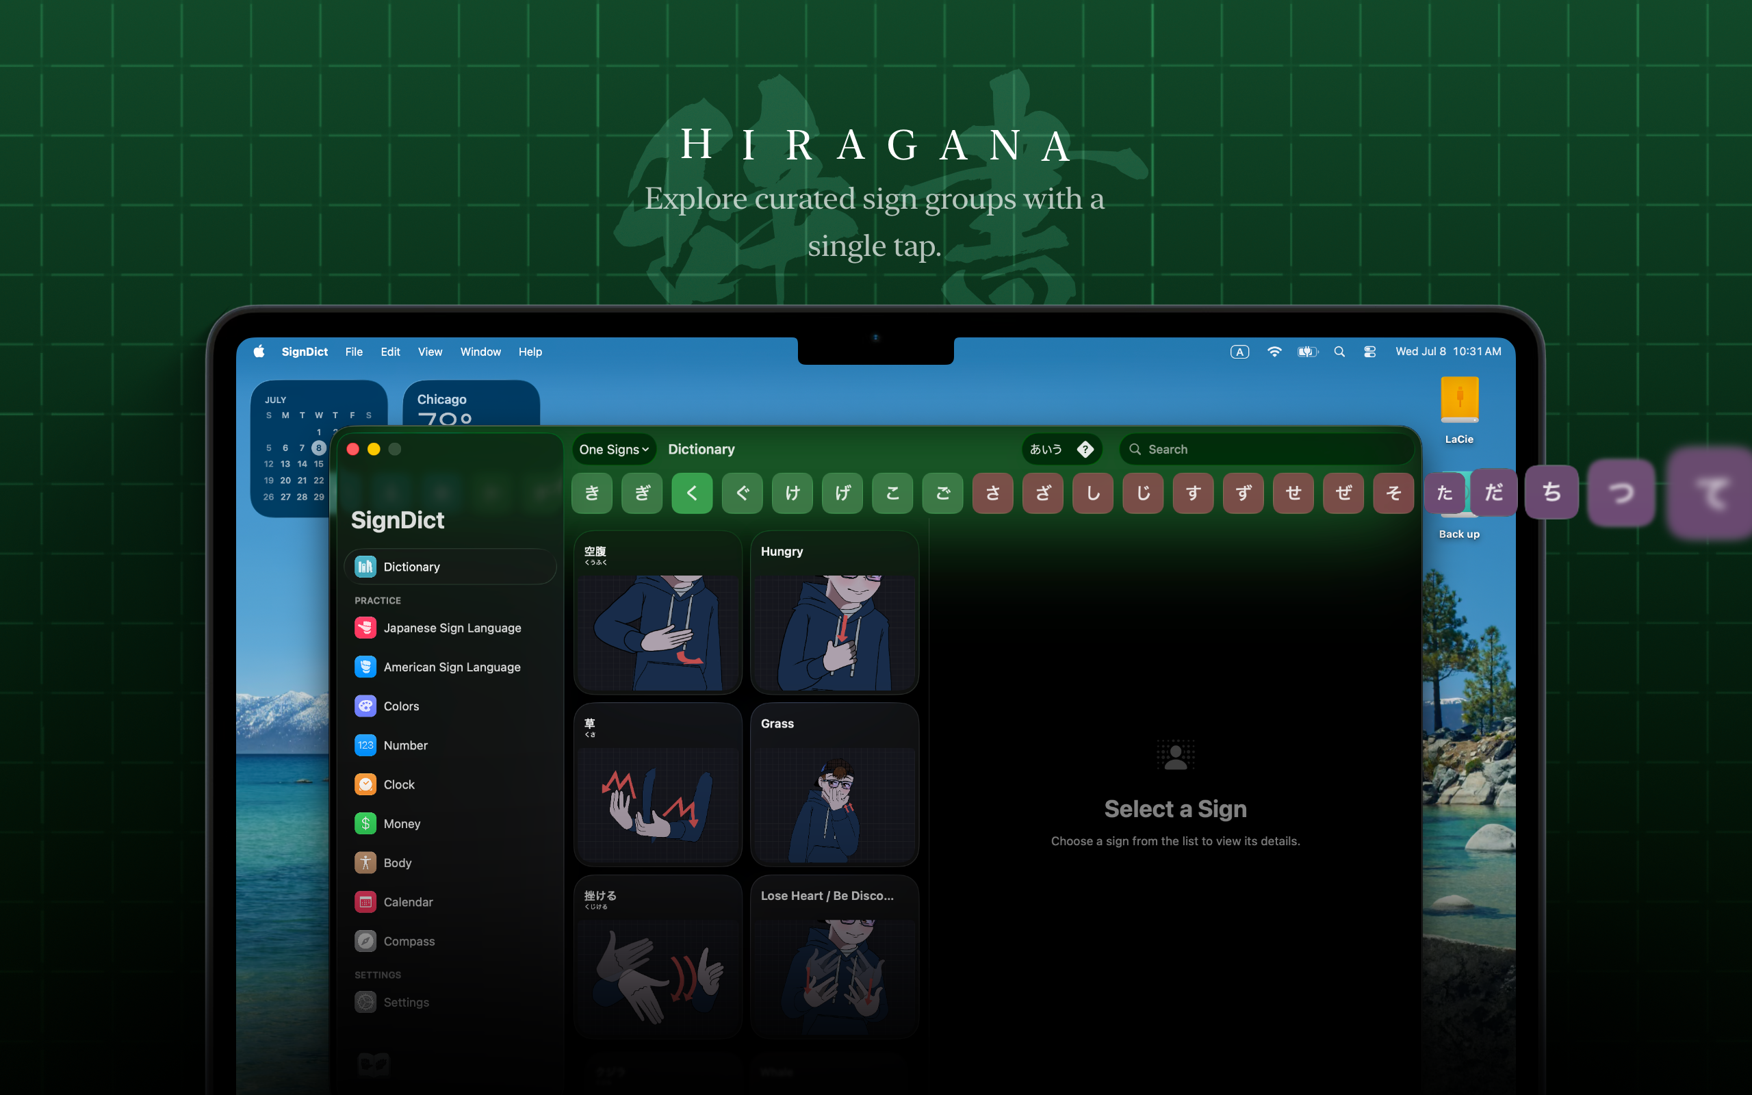Select the ち hiragana filter
Screen dimensions: 1752x1095
pyautogui.click(x=1551, y=493)
